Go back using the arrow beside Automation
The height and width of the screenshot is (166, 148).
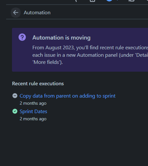(x=16, y=13)
